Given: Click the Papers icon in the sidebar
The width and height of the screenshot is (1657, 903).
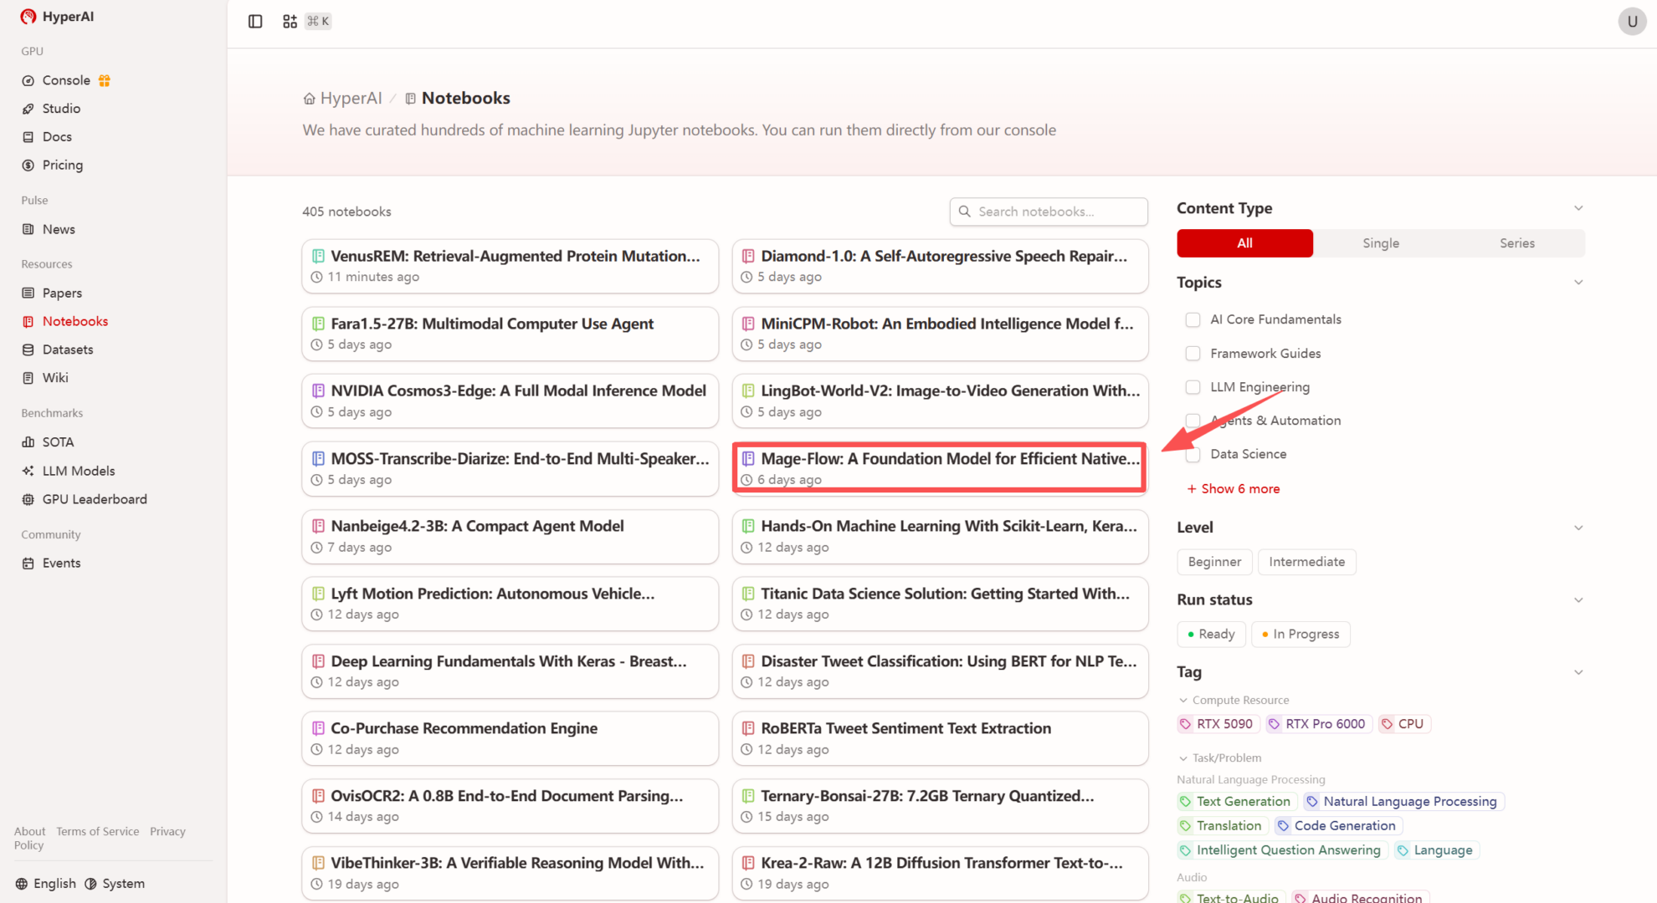Looking at the screenshot, I should [x=28, y=293].
